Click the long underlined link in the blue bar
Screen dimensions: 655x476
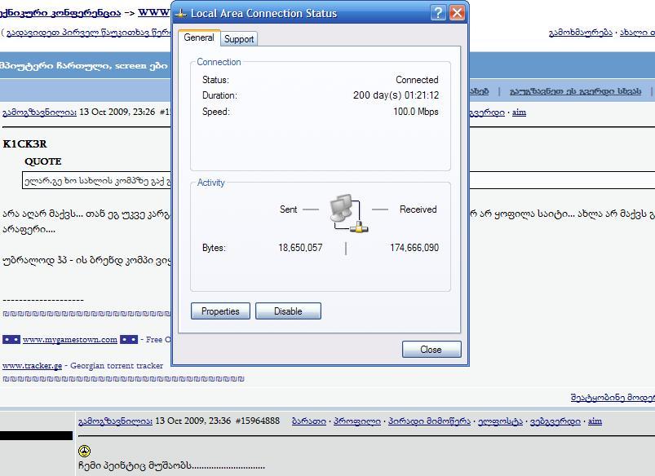tap(575, 91)
